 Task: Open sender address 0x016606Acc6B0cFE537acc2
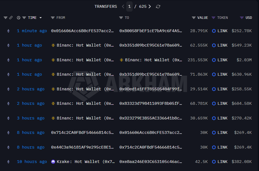[82, 31]
